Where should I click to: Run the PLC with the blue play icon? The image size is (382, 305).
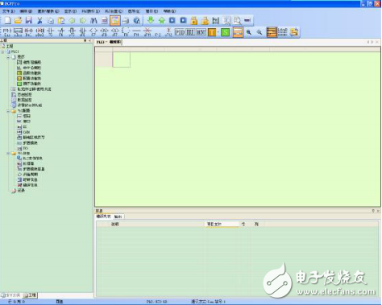click(172, 20)
